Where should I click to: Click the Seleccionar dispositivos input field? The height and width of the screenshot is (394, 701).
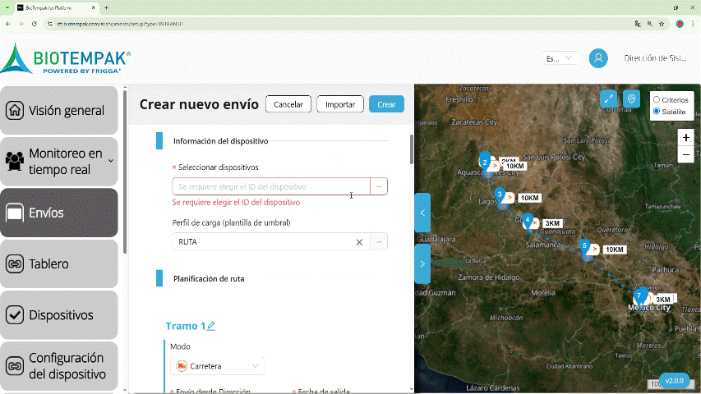271,187
